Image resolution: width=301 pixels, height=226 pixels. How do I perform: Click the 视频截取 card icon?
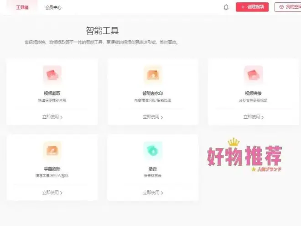52,75
